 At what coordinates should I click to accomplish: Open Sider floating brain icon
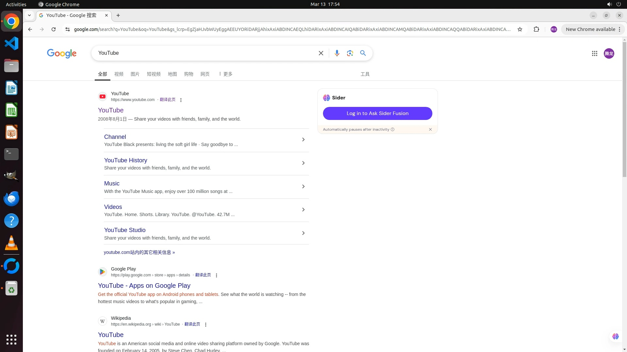(x=616, y=336)
